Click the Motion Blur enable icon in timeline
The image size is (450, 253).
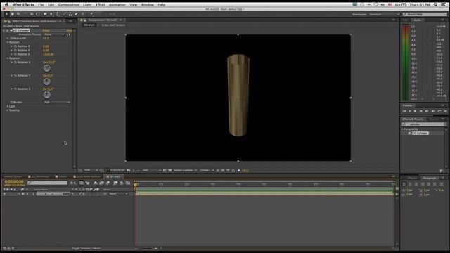[x=108, y=183]
